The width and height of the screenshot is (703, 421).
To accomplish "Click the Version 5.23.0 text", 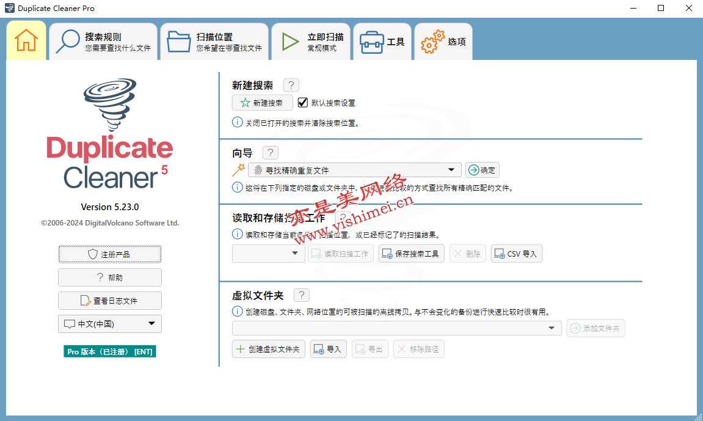I will pos(110,207).
